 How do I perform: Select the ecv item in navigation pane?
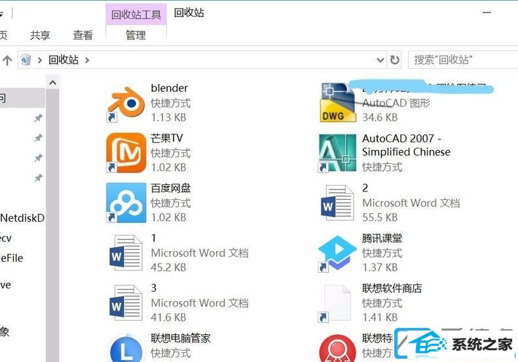tap(6, 238)
